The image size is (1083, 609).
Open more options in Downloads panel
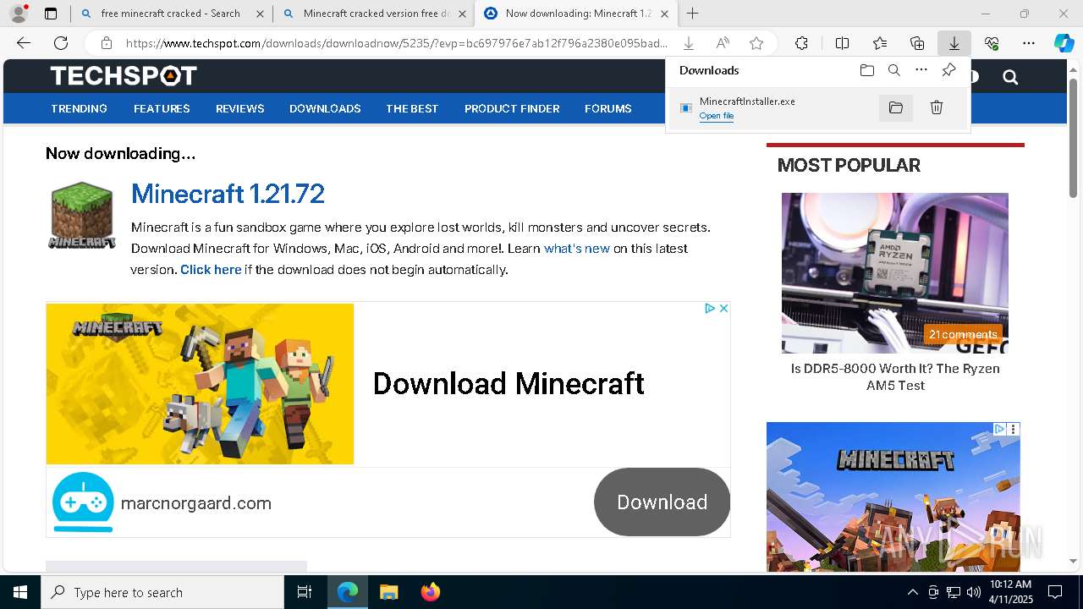tap(921, 70)
